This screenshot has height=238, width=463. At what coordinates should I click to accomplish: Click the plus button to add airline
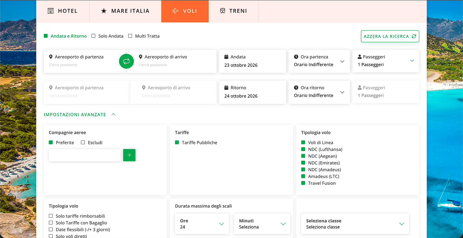click(x=129, y=155)
